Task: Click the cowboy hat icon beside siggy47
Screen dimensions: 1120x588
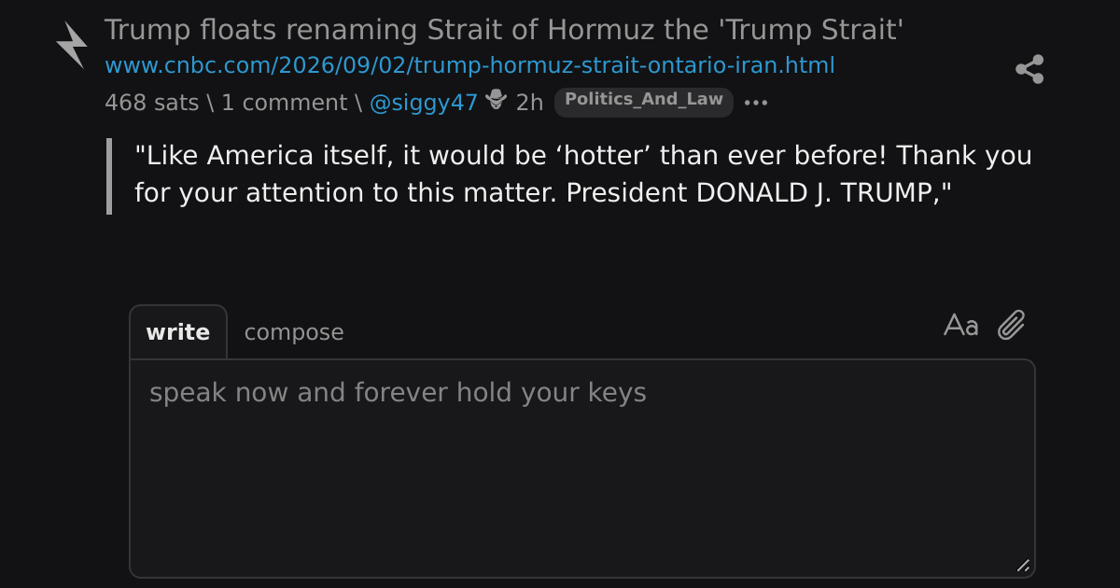Action: (497, 99)
